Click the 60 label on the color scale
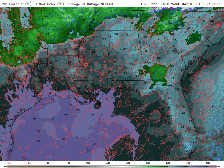The width and height of the screenshot is (224, 168). coord(168,163)
